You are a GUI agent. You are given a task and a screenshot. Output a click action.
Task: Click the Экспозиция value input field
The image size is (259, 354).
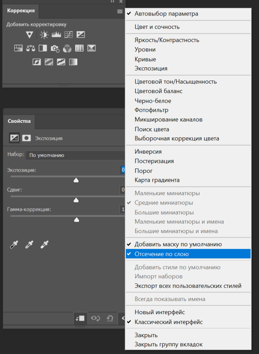point(122,170)
